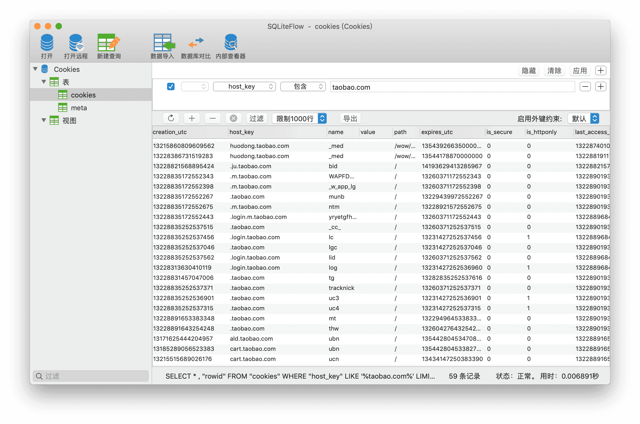Click the 数据导入 import icon
Screen dimensions: 640x424
tap(163, 43)
